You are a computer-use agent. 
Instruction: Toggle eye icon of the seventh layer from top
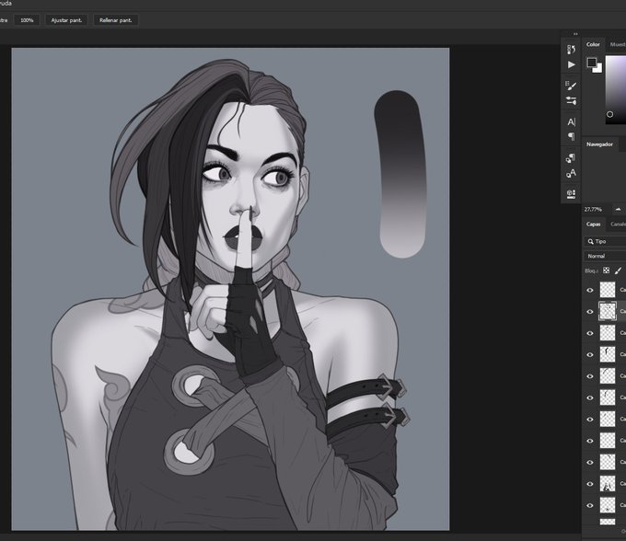(x=590, y=420)
